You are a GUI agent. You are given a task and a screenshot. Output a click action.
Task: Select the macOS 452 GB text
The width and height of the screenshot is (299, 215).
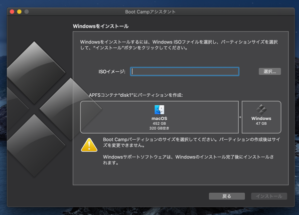(159, 124)
